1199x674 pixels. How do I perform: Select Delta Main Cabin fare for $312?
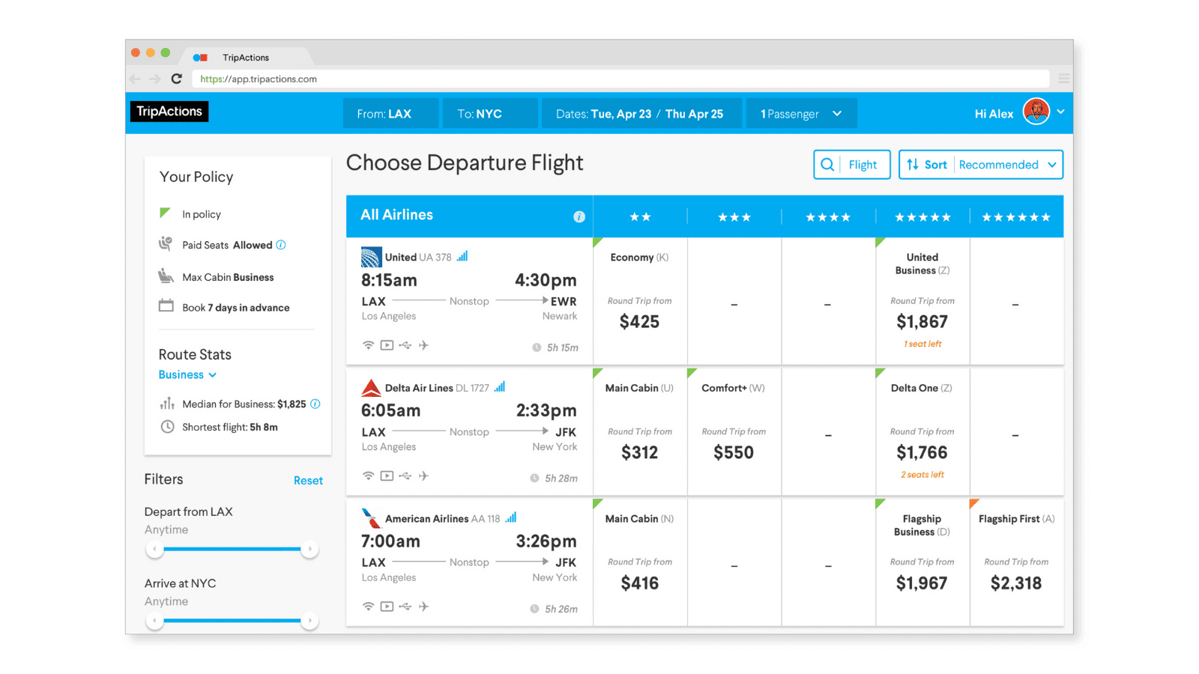click(x=640, y=431)
